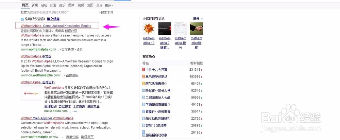Open the 文库 tab
Screen dimensions: 340x140
coord(99,5)
